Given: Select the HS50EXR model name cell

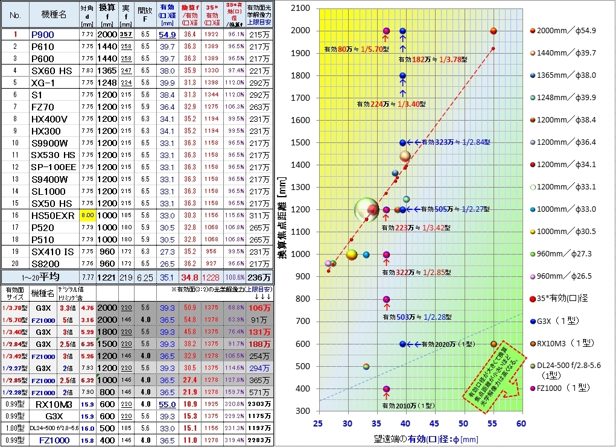Looking at the screenshot, I should 54,215.
